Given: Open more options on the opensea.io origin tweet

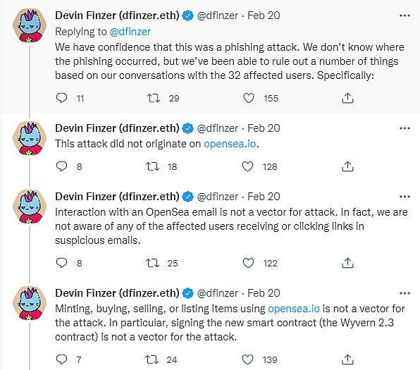Looking at the screenshot, I should tap(404, 128).
